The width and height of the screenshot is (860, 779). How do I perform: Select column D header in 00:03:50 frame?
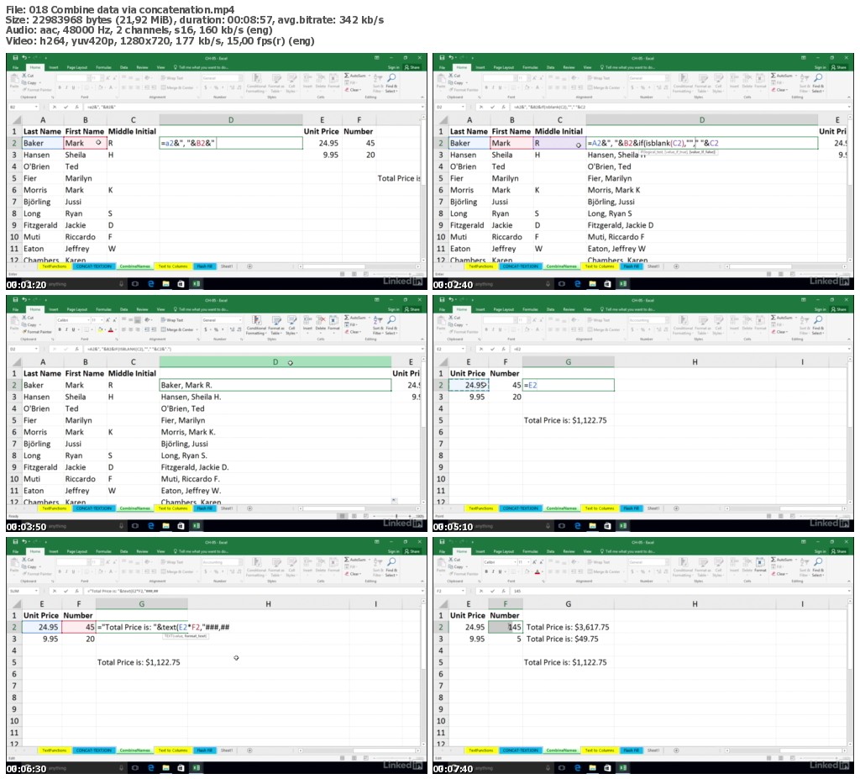pyautogui.click(x=275, y=362)
